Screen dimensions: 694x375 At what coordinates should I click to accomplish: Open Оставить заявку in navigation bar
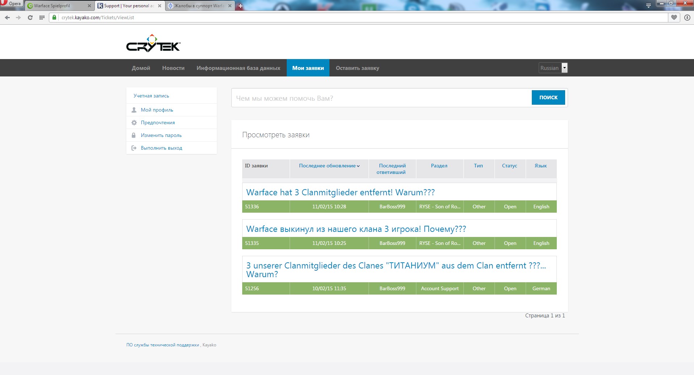[x=357, y=68]
